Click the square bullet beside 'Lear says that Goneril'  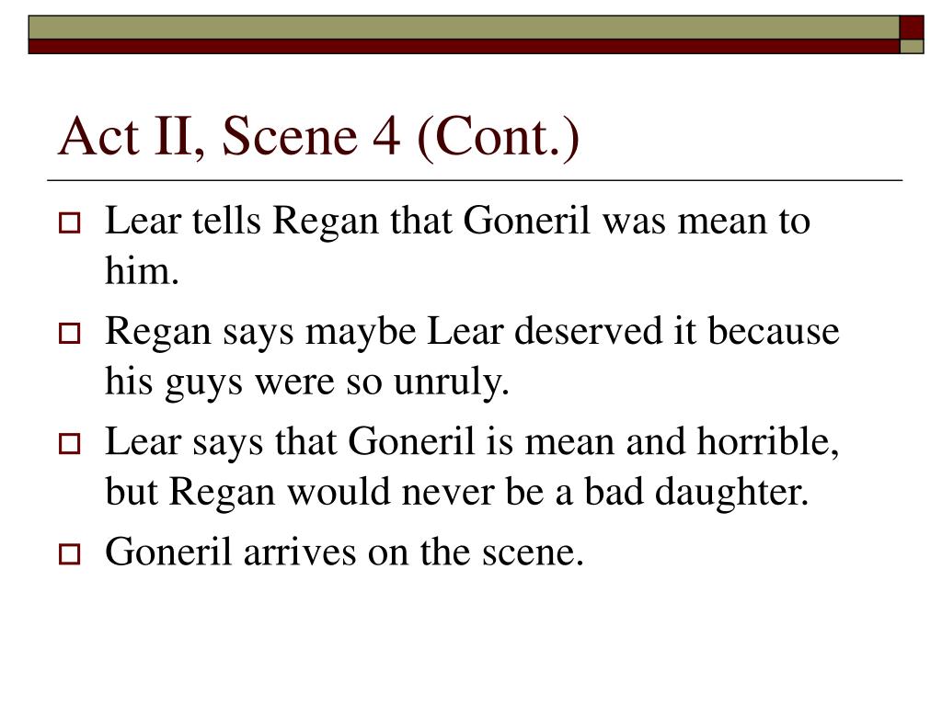point(69,444)
